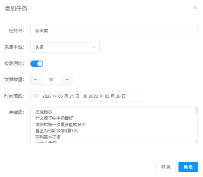Click the keywords textarea scrollbar thumb

pyautogui.click(x=196, y=110)
